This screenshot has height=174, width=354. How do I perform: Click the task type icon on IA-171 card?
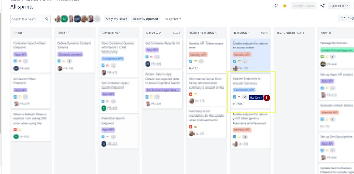(191, 61)
